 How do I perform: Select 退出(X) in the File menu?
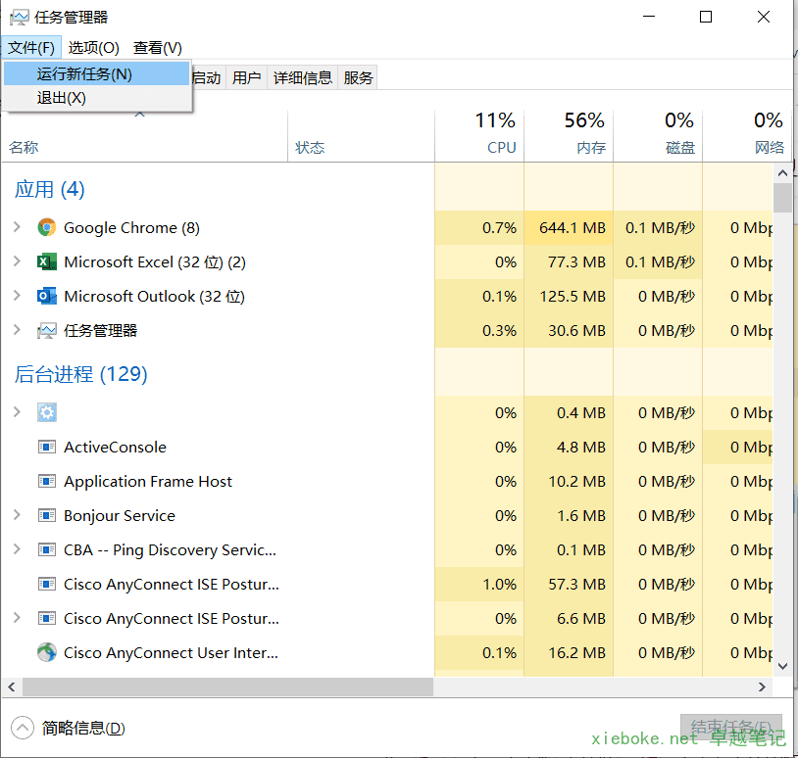[62, 98]
